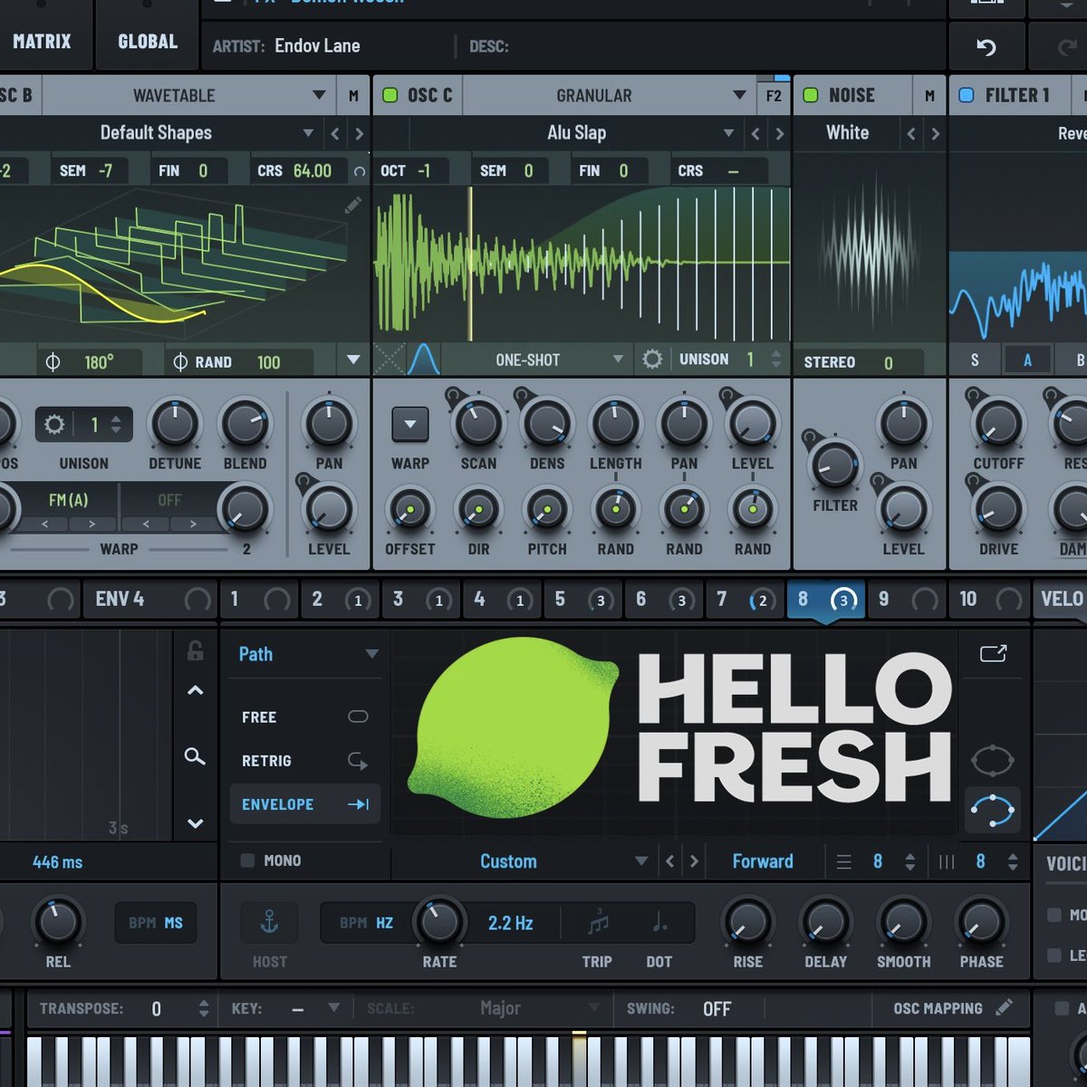Image resolution: width=1087 pixels, height=1087 pixels.
Task: Pop out the LFO editor window
Action: coord(994,652)
